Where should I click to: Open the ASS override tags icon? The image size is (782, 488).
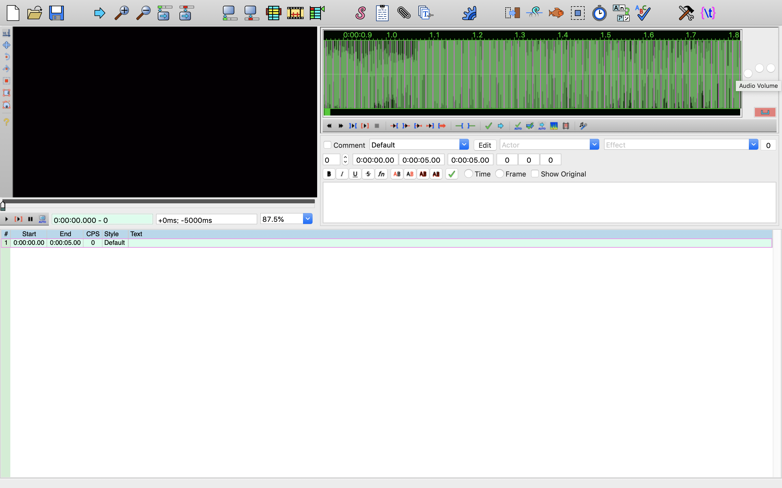[708, 13]
